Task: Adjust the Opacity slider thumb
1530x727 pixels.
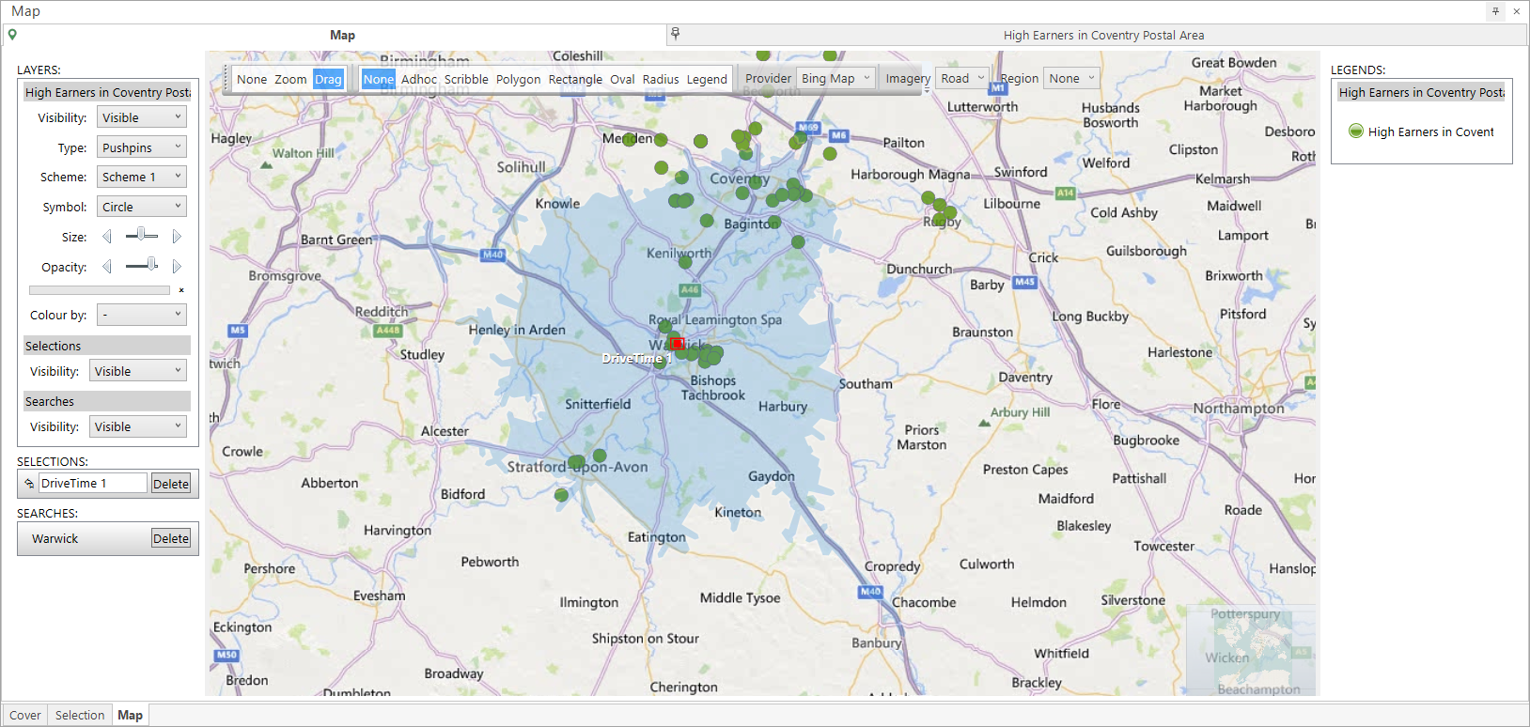Action: point(152,265)
